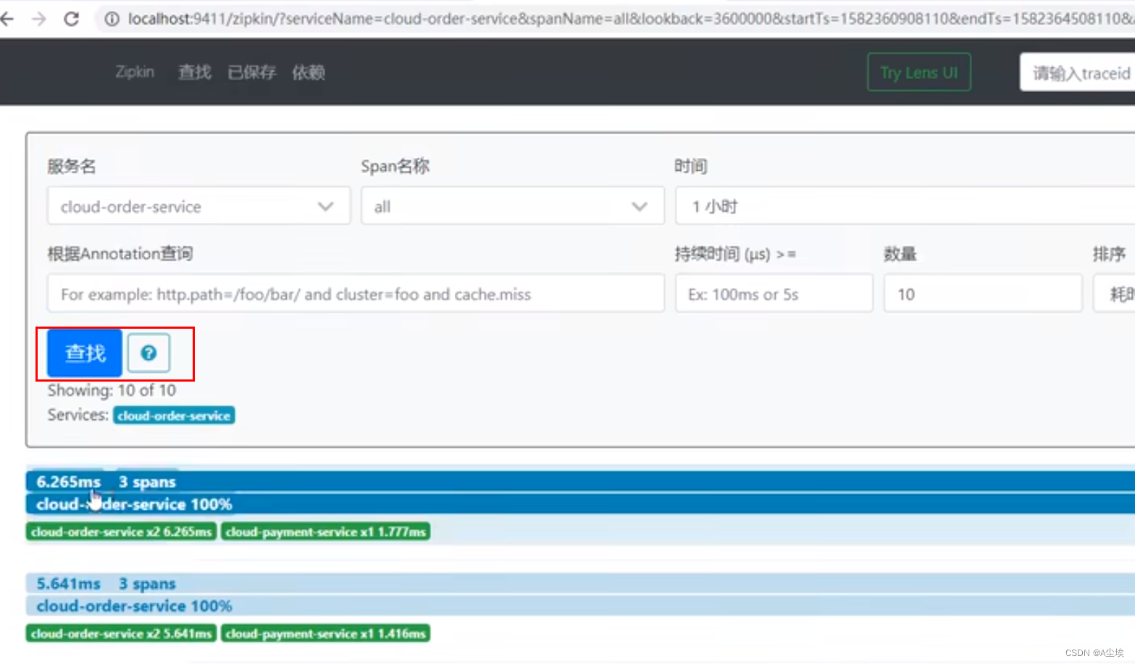Screen dimensions: 1135x664
Task: Open the Zipkin home link
Action: point(135,72)
